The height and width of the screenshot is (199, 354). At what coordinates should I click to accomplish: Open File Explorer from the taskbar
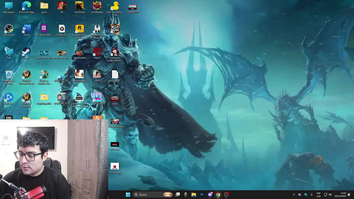point(194,195)
